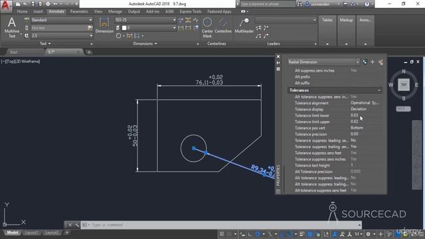Click the Tolerance limit upper value 0.02
Viewport: 425px width, 239px height.
[x=354, y=121]
